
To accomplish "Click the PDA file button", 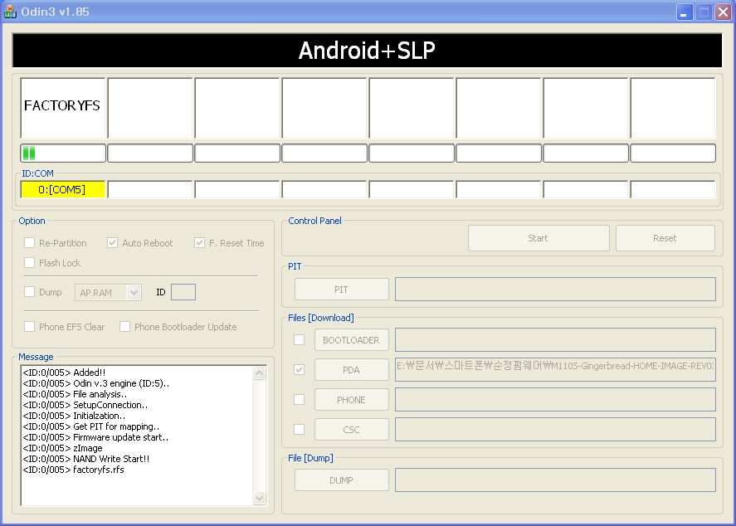I will pos(351,370).
